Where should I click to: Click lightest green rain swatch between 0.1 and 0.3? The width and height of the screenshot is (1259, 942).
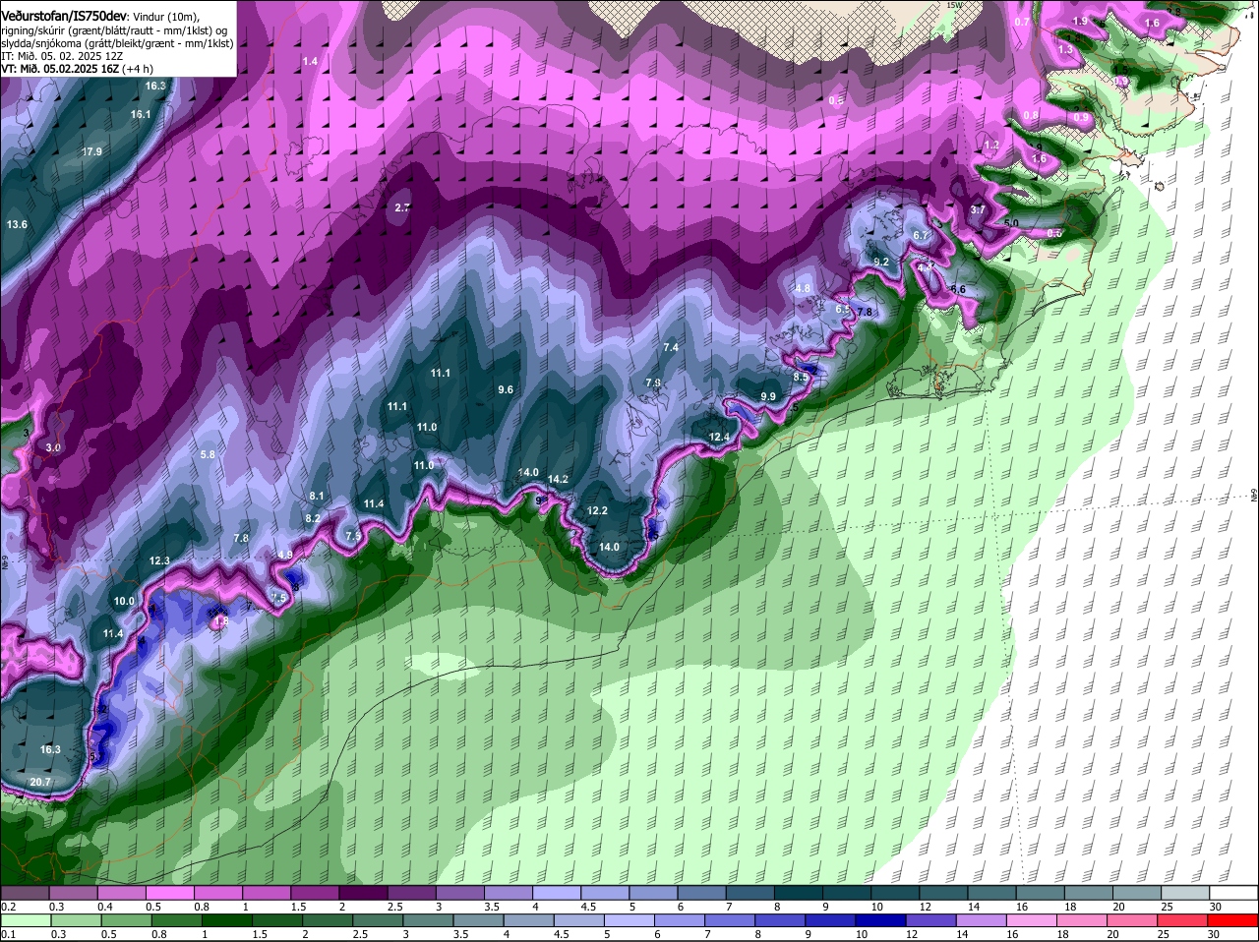(28, 920)
